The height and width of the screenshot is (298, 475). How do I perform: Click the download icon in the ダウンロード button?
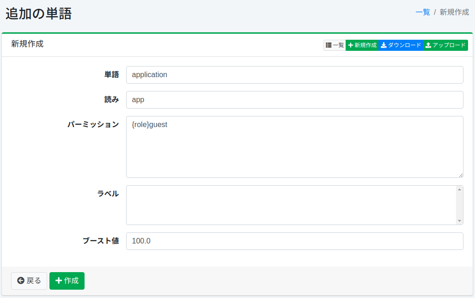(x=384, y=45)
